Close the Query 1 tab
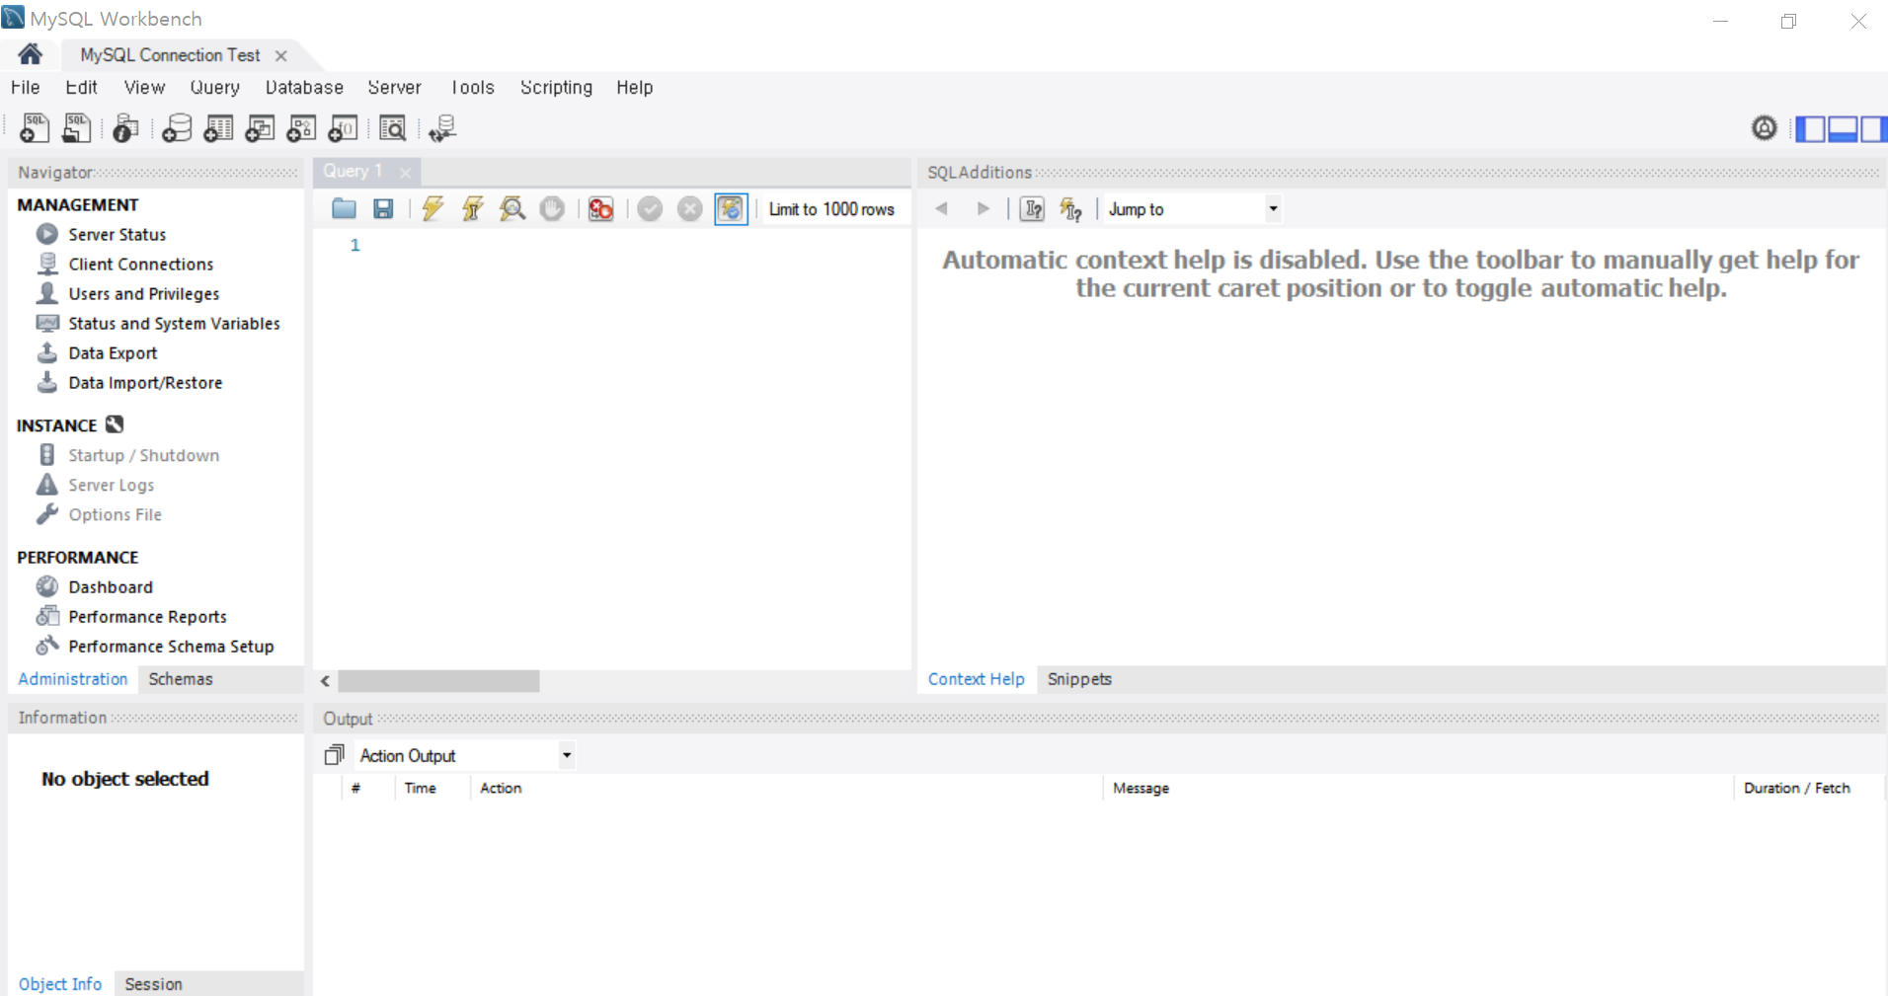 [405, 172]
